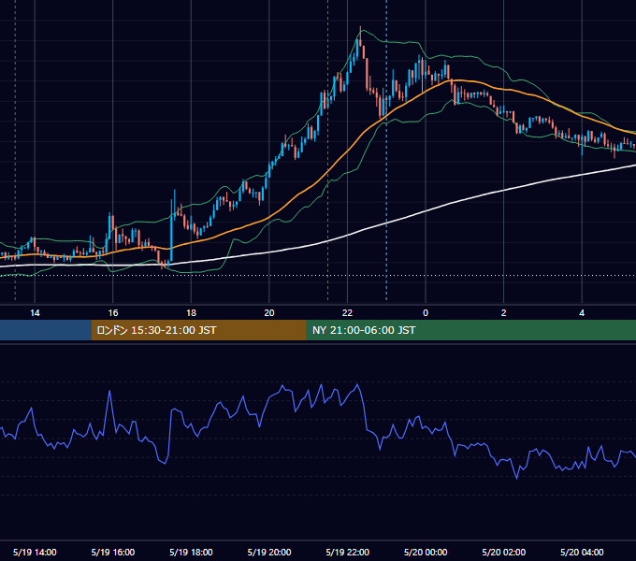Click the 5/20 02:00 date label
Image resolution: width=636 pixels, height=561 pixels.
504,552
